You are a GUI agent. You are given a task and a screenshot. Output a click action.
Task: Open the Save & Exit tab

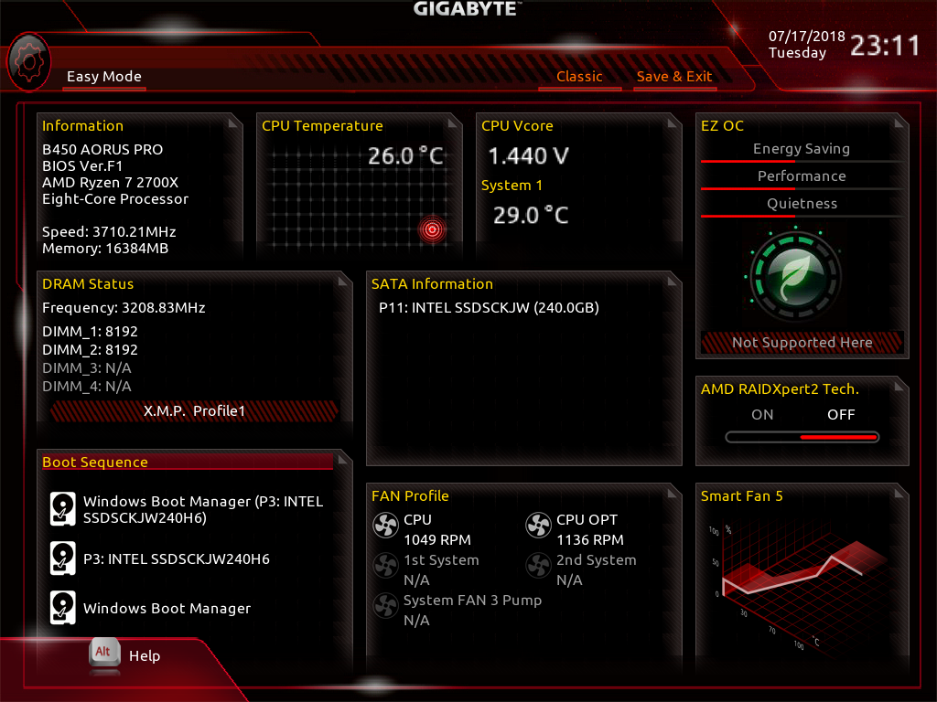click(674, 77)
